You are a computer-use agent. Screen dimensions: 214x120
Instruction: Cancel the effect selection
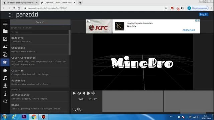click(x=40, y=22)
